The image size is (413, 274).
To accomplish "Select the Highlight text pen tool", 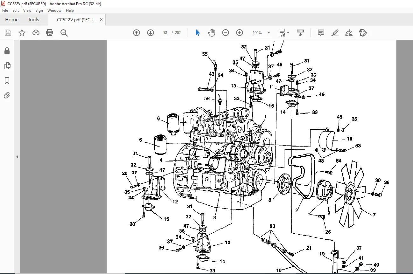I will coord(335,33).
